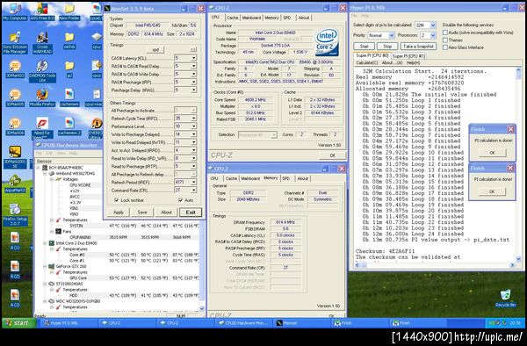Open the Cache tab in the upper CPU-Z window
This screenshot has height=346, width=527.
coord(232,18)
